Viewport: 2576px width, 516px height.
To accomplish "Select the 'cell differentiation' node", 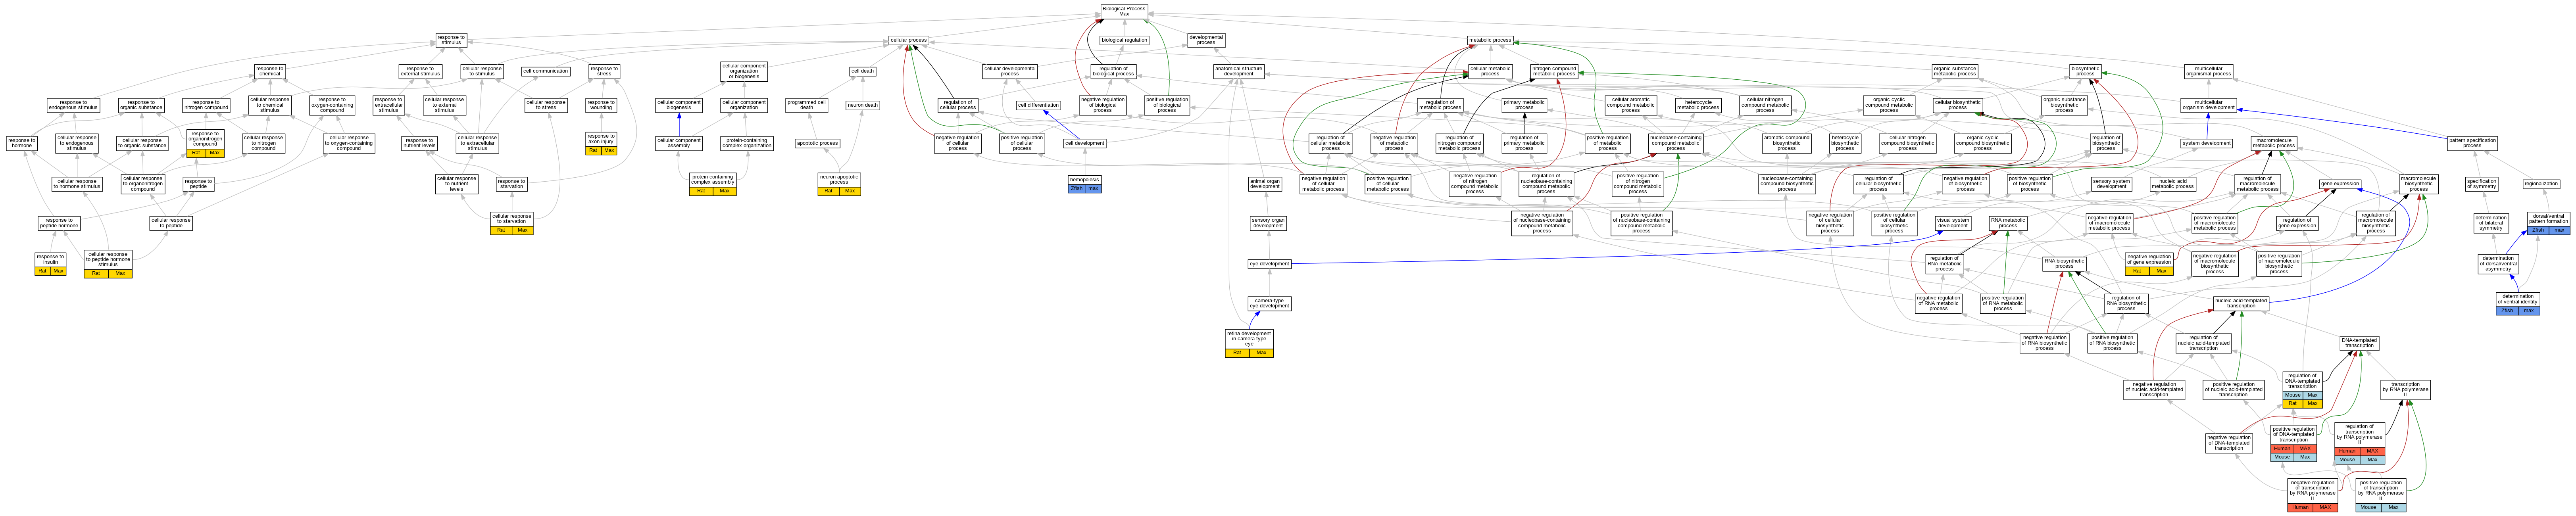I will pos(1039,105).
